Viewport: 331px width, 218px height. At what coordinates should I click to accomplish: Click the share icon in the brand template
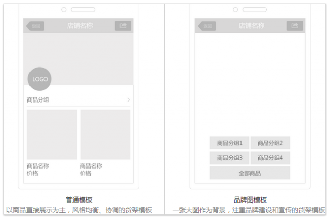(295, 26)
